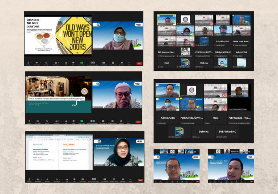Open Reactions in the HR Business Partner window

click(x=121, y=122)
